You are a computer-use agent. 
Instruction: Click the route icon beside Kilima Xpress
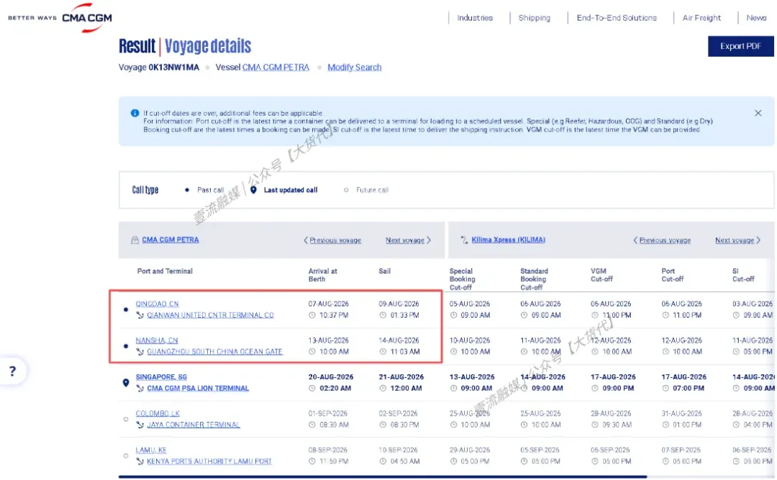pyautogui.click(x=464, y=240)
